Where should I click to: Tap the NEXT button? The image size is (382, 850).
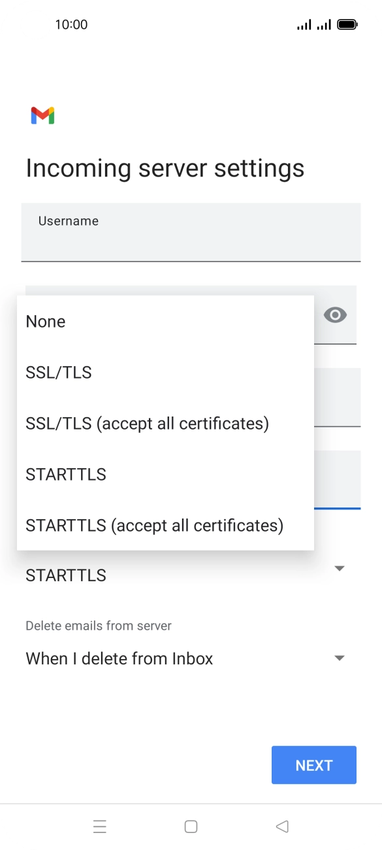[314, 765]
